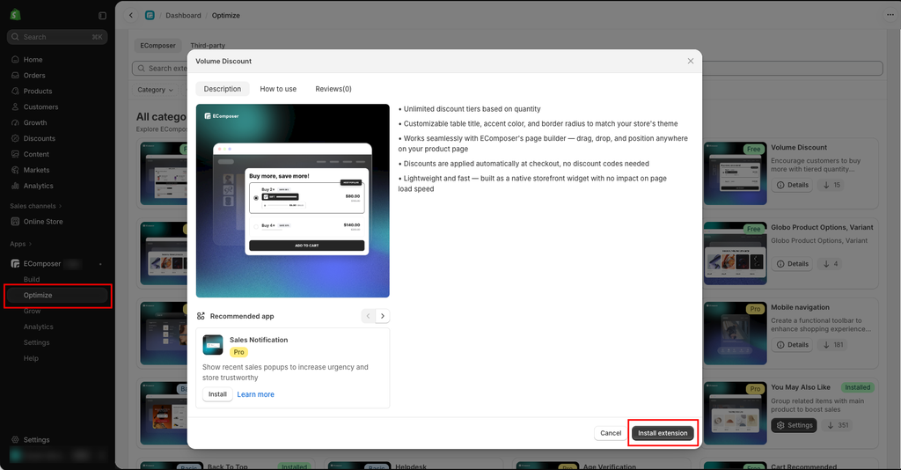
Task: Toggle the sidebar collapse icon
Action: pos(102,16)
